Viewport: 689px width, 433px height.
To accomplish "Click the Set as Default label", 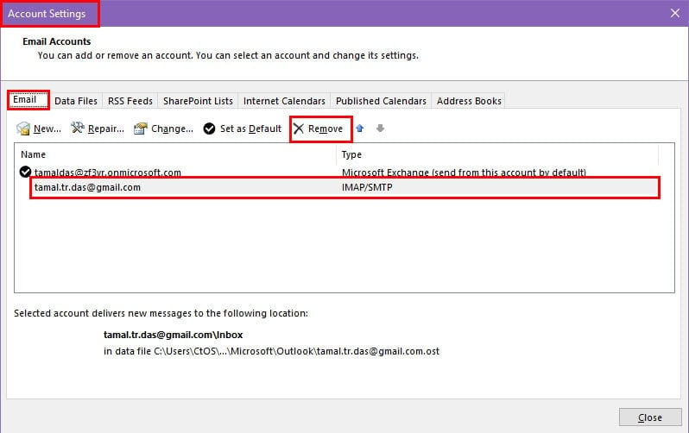I will pos(250,129).
